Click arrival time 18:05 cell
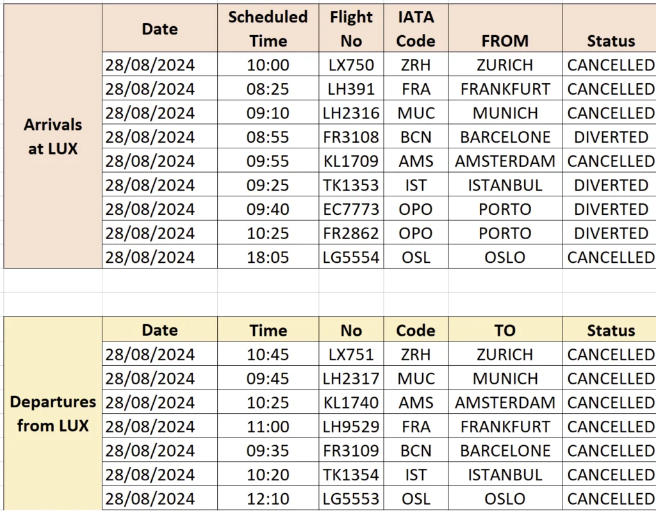This screenshot has height=511, width=656. pyautogui.click(x=268, y=257)
